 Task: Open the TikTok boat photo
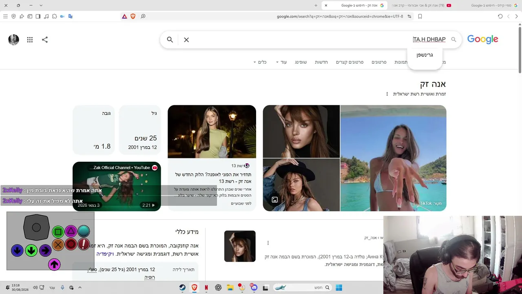click(393, 158)
